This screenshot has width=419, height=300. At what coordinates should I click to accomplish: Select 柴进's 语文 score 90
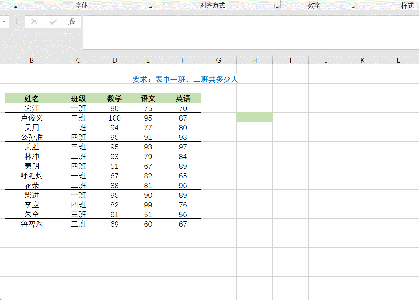click(148, 195)
